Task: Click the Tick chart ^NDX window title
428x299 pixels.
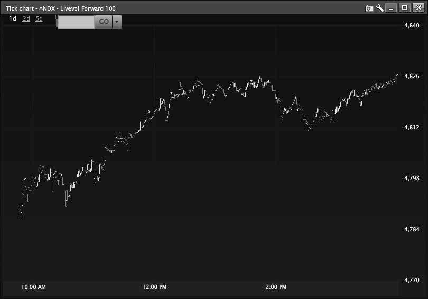Action: click(61, 8)
